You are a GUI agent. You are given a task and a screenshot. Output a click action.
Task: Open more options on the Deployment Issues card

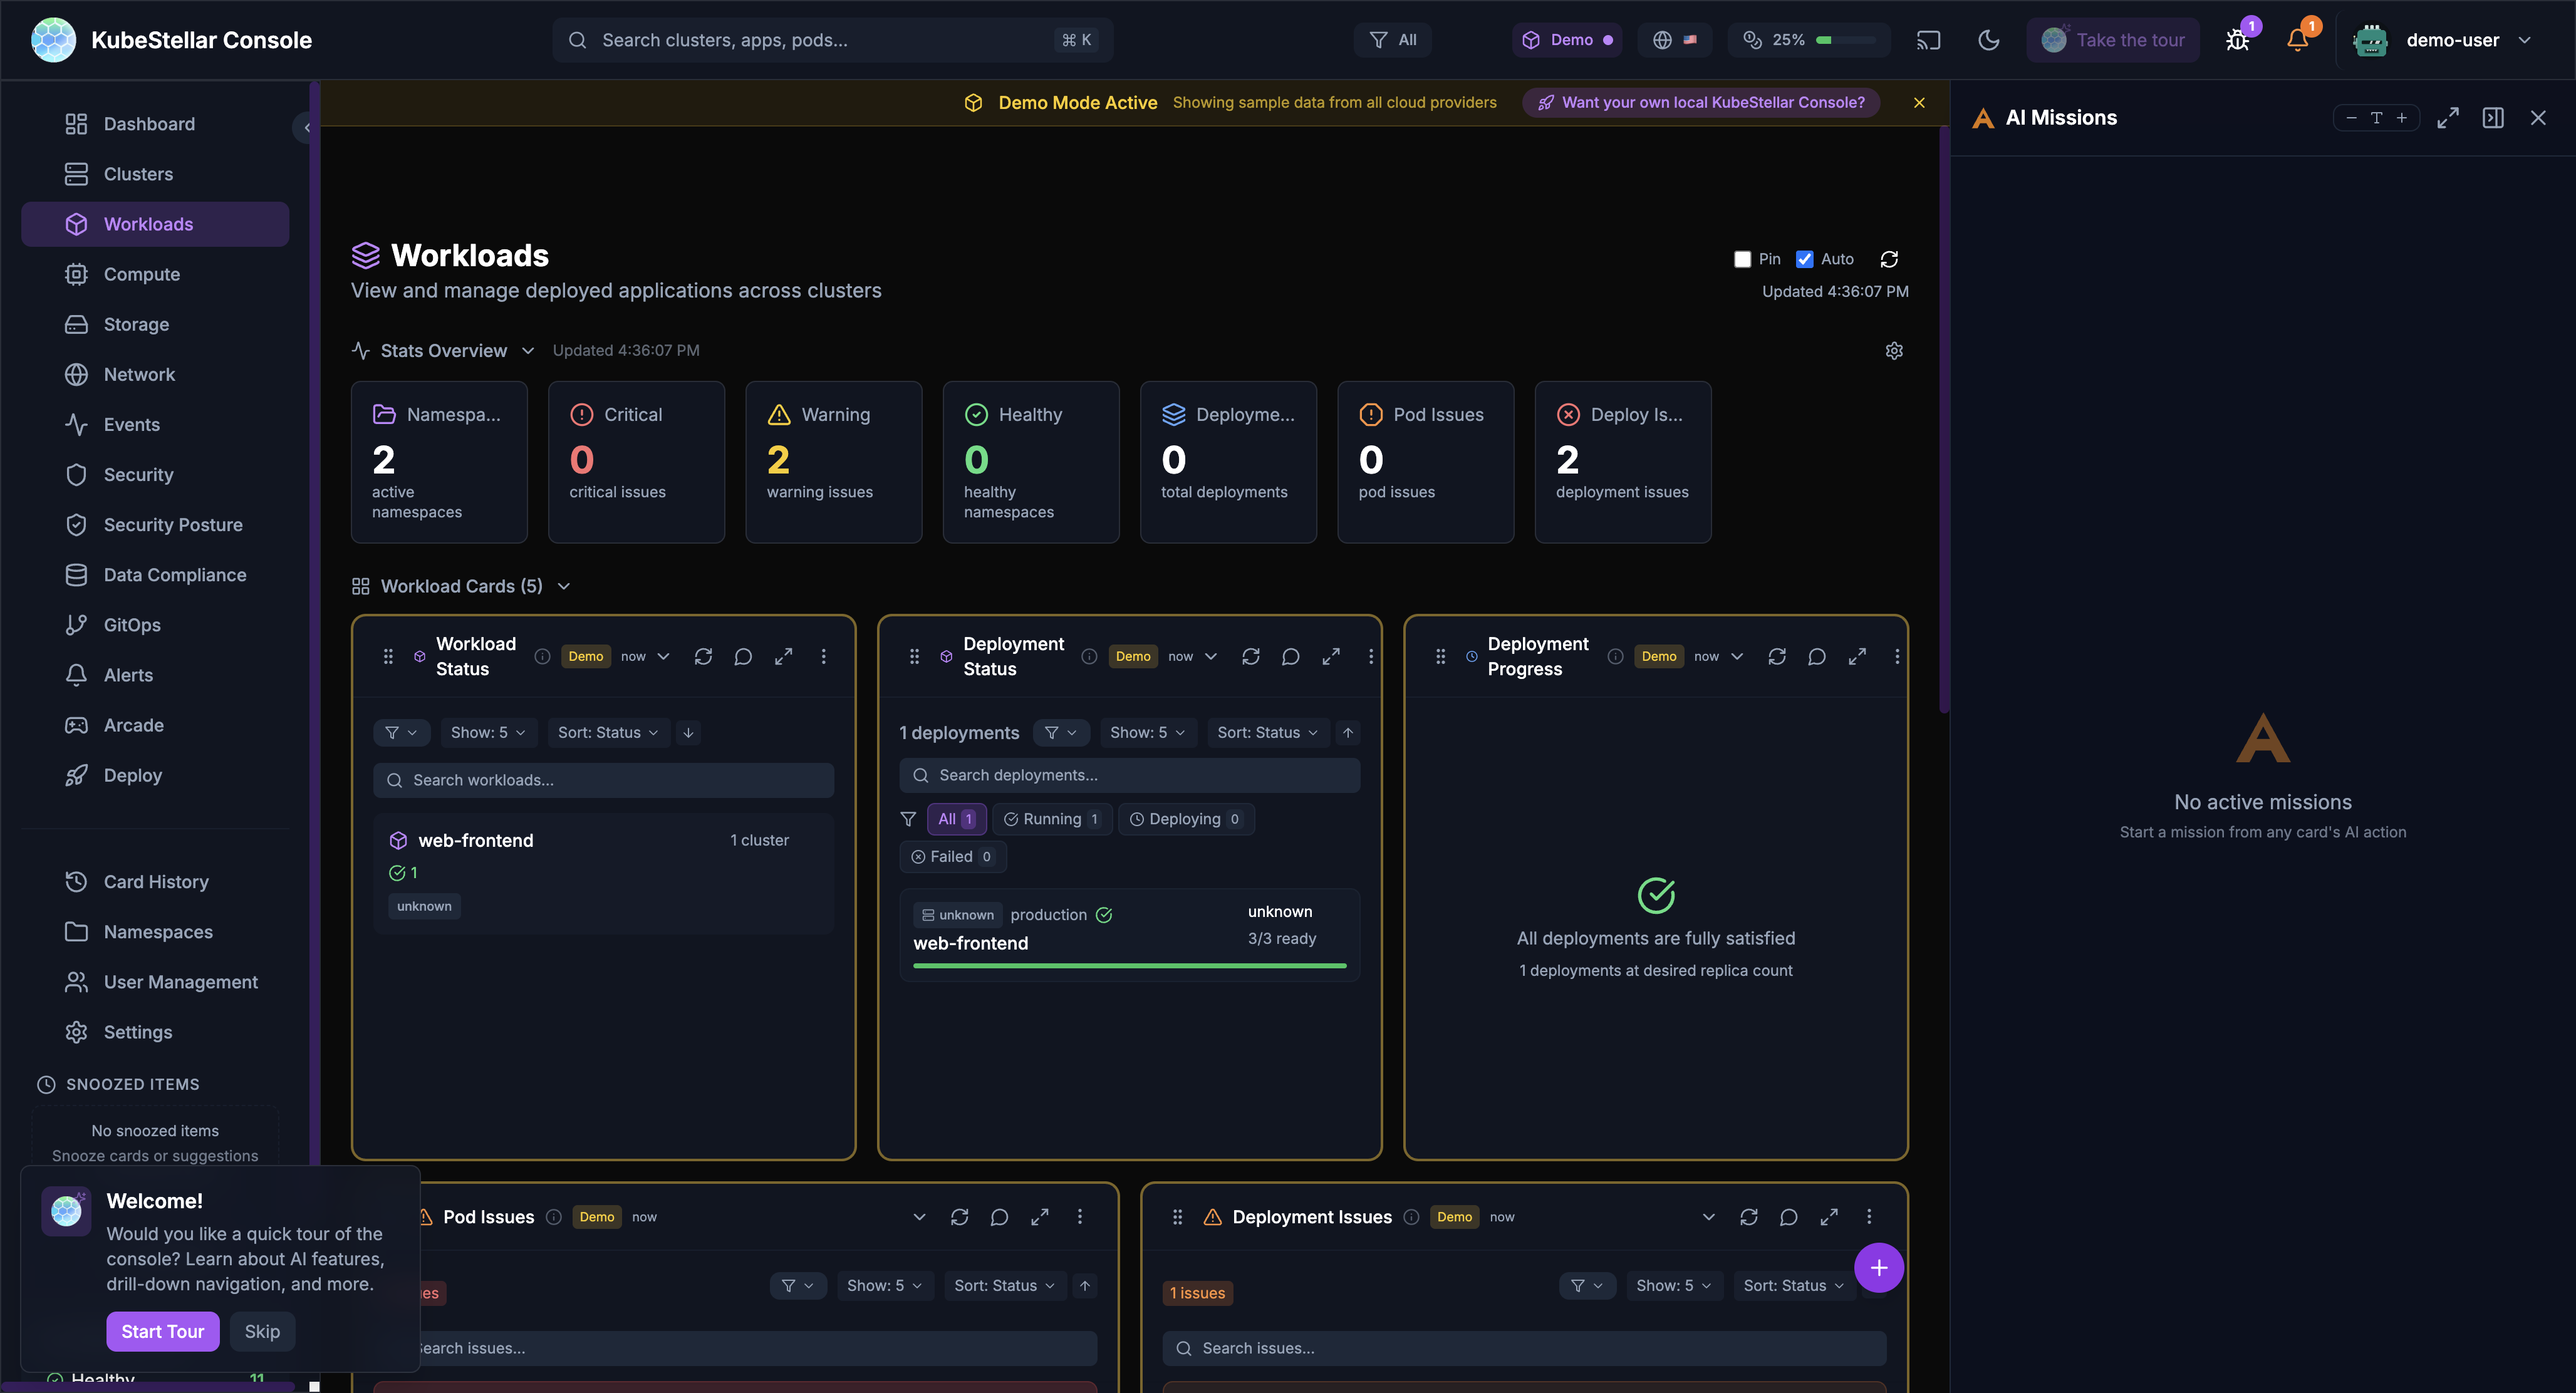[x=1869, y=1217]
